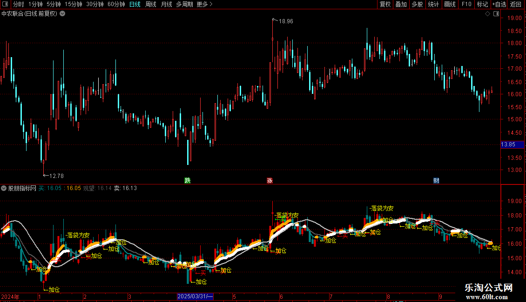Expand dropdown next to 中农联合 title
526x302 pixels.
coord(62,14)
